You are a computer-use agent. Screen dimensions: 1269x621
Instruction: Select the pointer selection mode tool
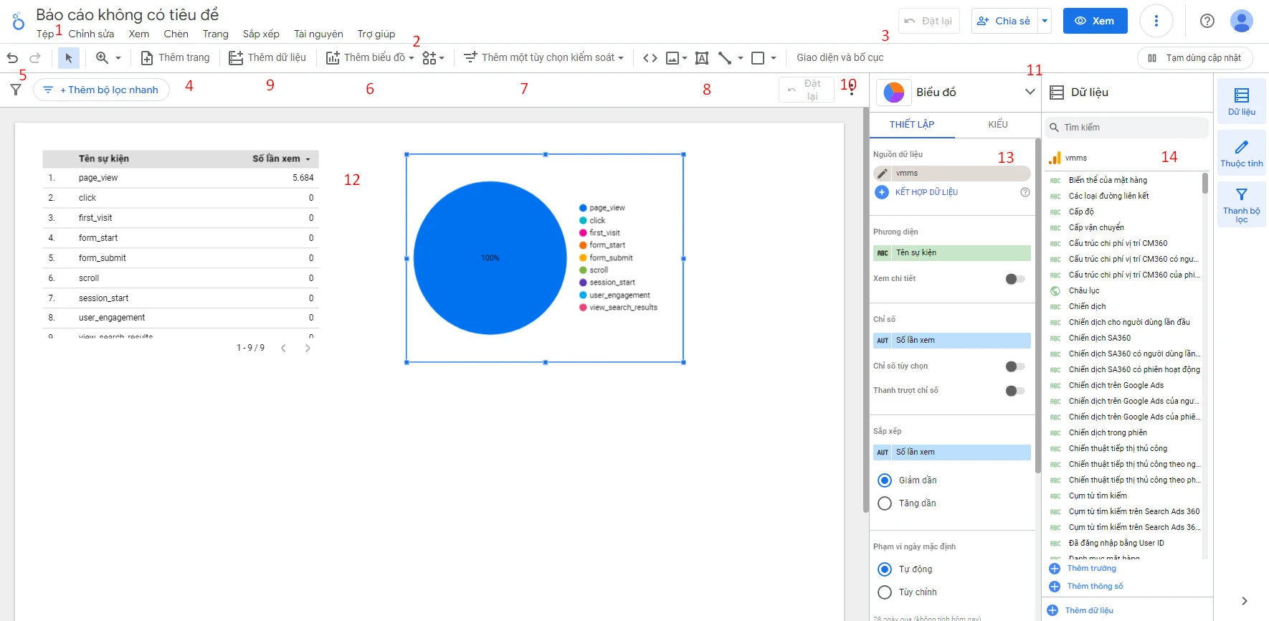coord(69,58)
